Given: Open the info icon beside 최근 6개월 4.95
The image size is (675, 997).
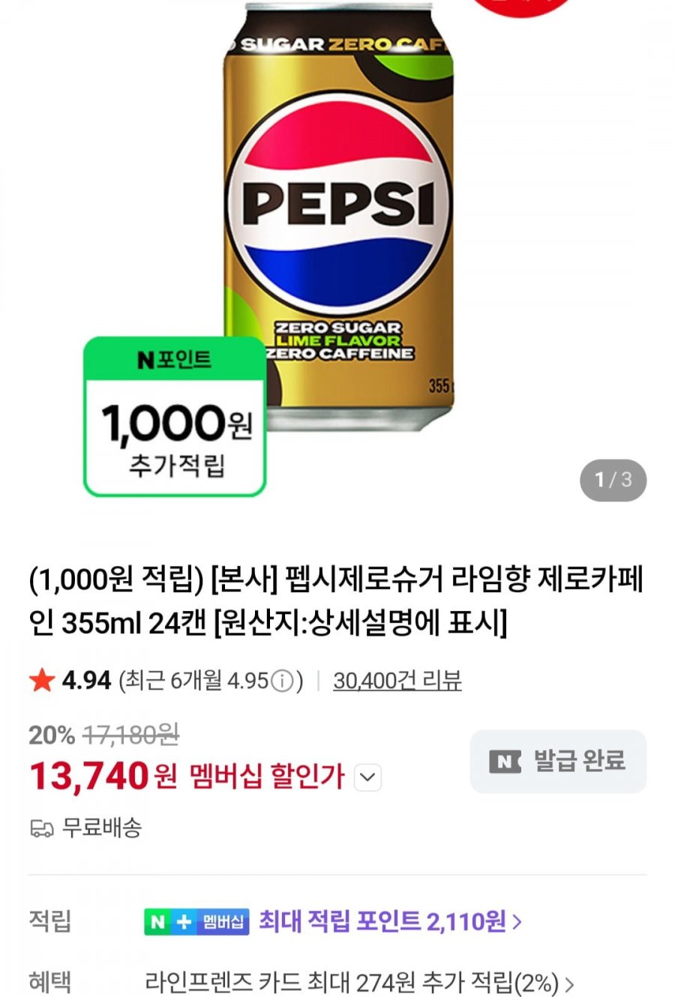Looking at the screenshot, I should coord(281,681).
